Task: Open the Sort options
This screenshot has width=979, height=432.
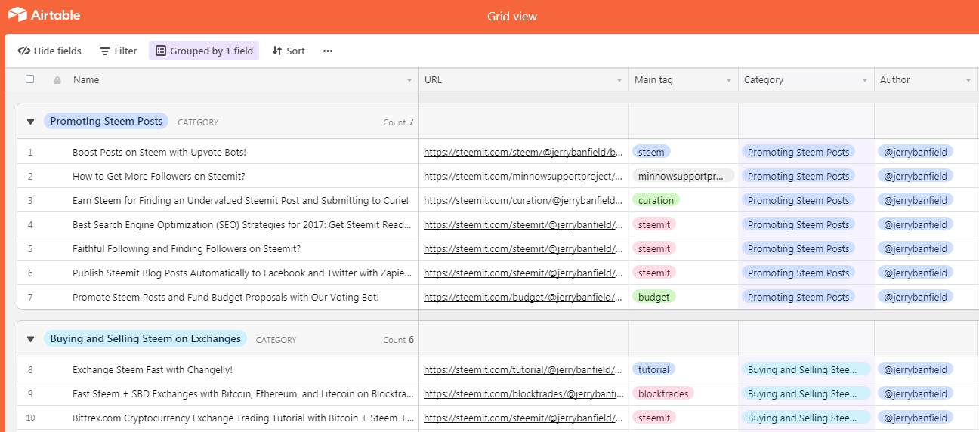Action: (289, 51)
